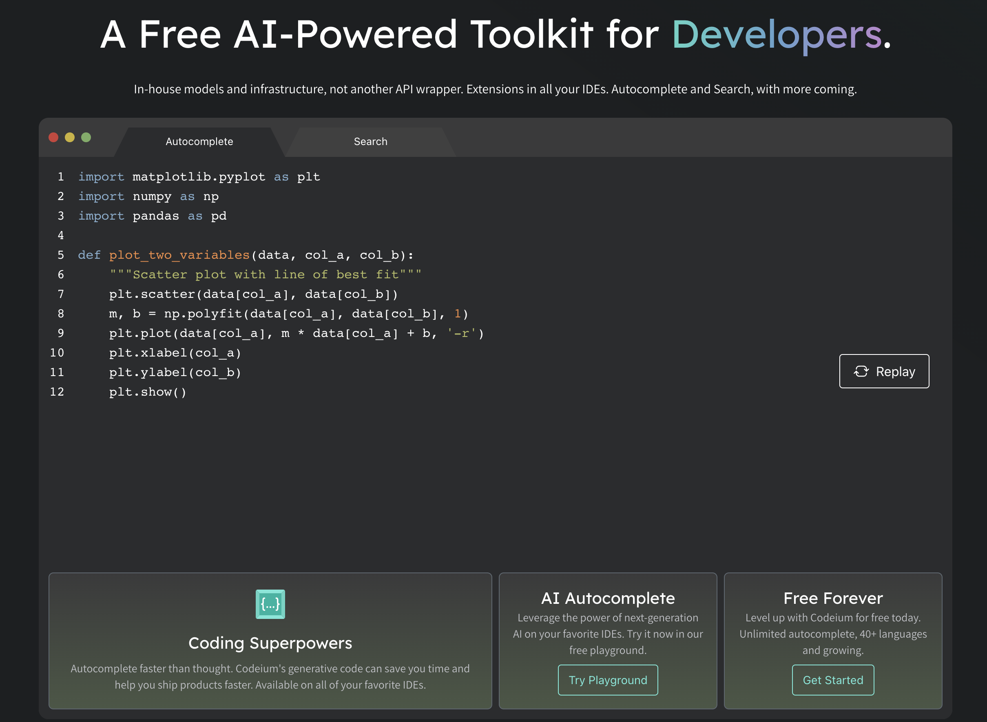Click the green window dot
The width and height of the screenshot is (987, 722).
[x=86, y=137]
